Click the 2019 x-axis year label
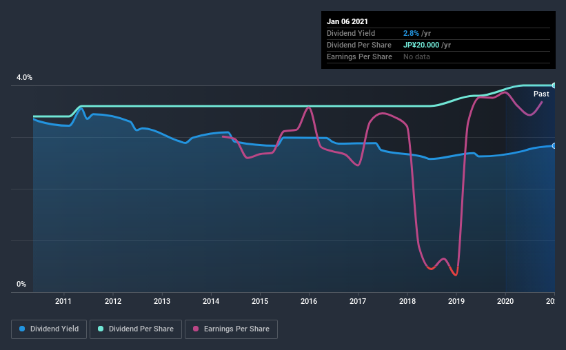Image resolution: width=566 pixels, height=350 pixels. 456,301
